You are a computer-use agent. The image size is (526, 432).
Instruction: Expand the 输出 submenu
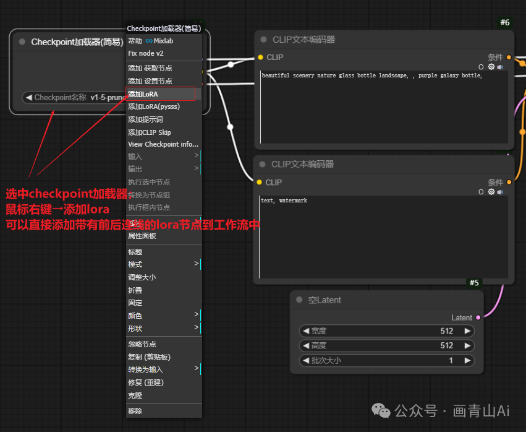[x=164, y=168]
